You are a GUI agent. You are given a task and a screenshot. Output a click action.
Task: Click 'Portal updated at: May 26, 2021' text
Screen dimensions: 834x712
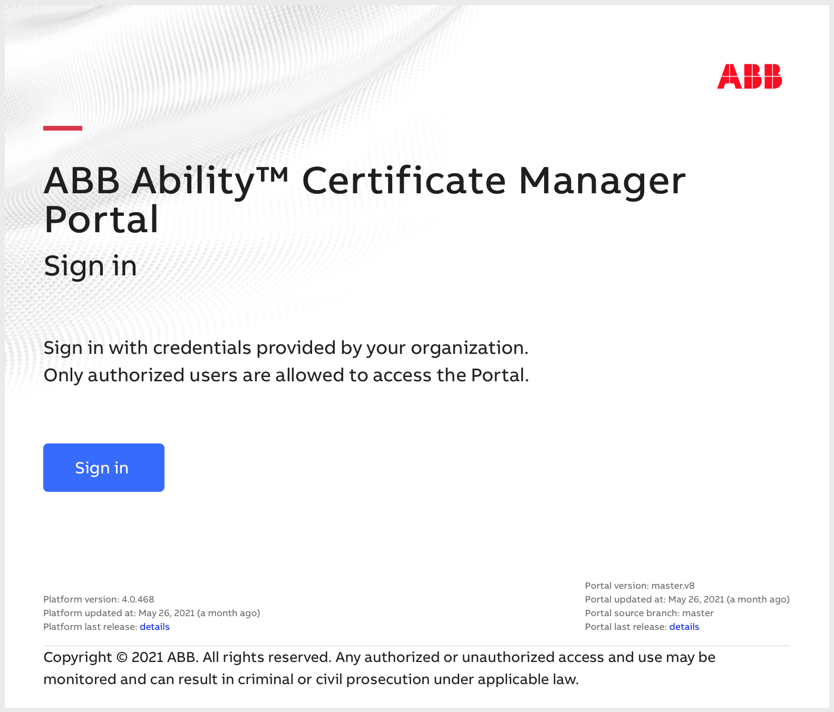pos(687,599)
